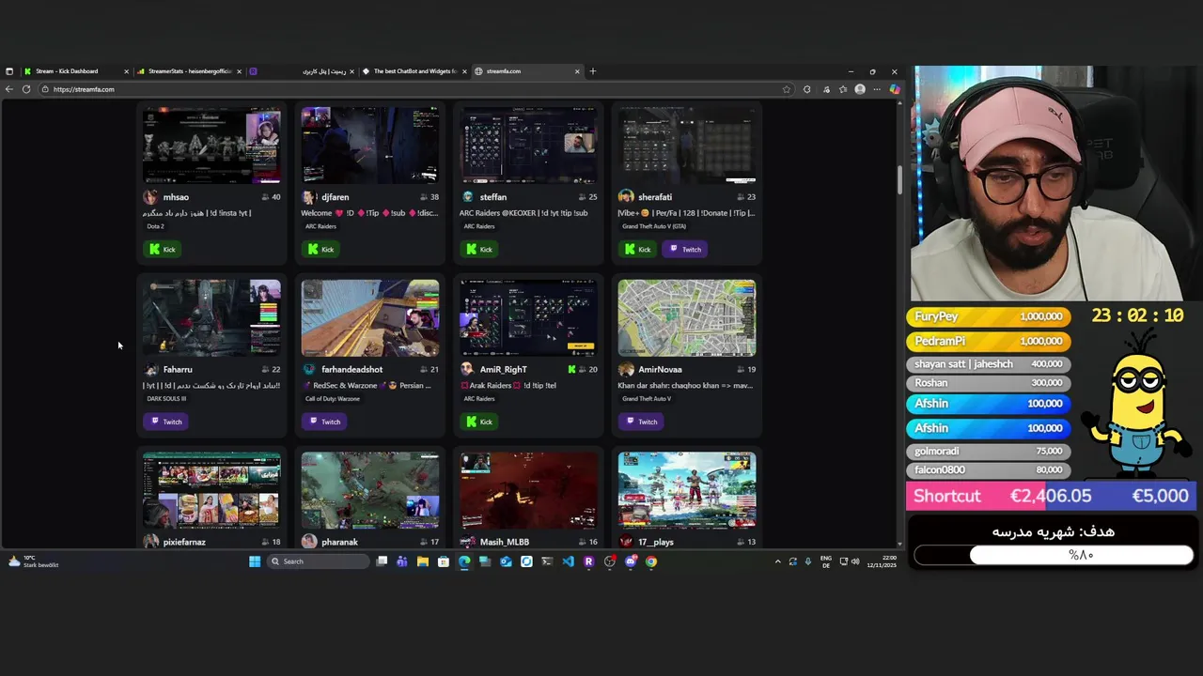Viewport: 1203px width, 676px height.
Task: Click the djfaren streamer name
Action: pos(335,197)
